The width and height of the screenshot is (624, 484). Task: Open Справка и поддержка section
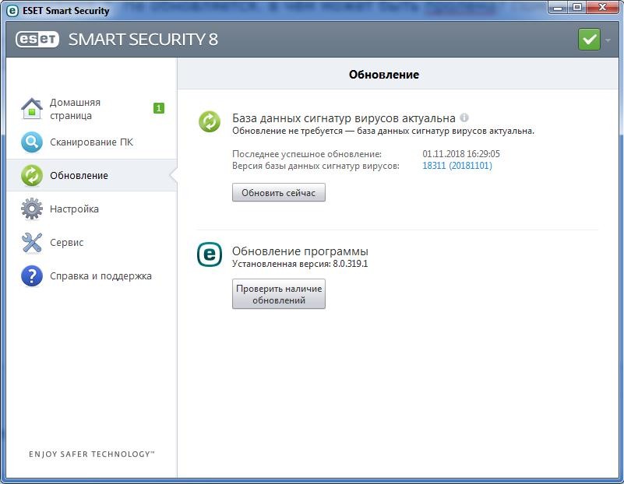pos(100,276)
